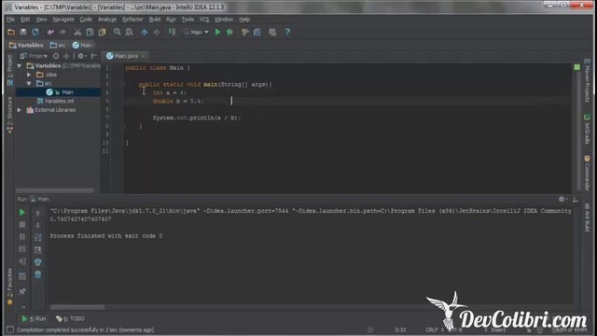Viewport: 597px width, 336px height.
Task: Click the Replace icon next to Find
Action: (x=129, y=33)
